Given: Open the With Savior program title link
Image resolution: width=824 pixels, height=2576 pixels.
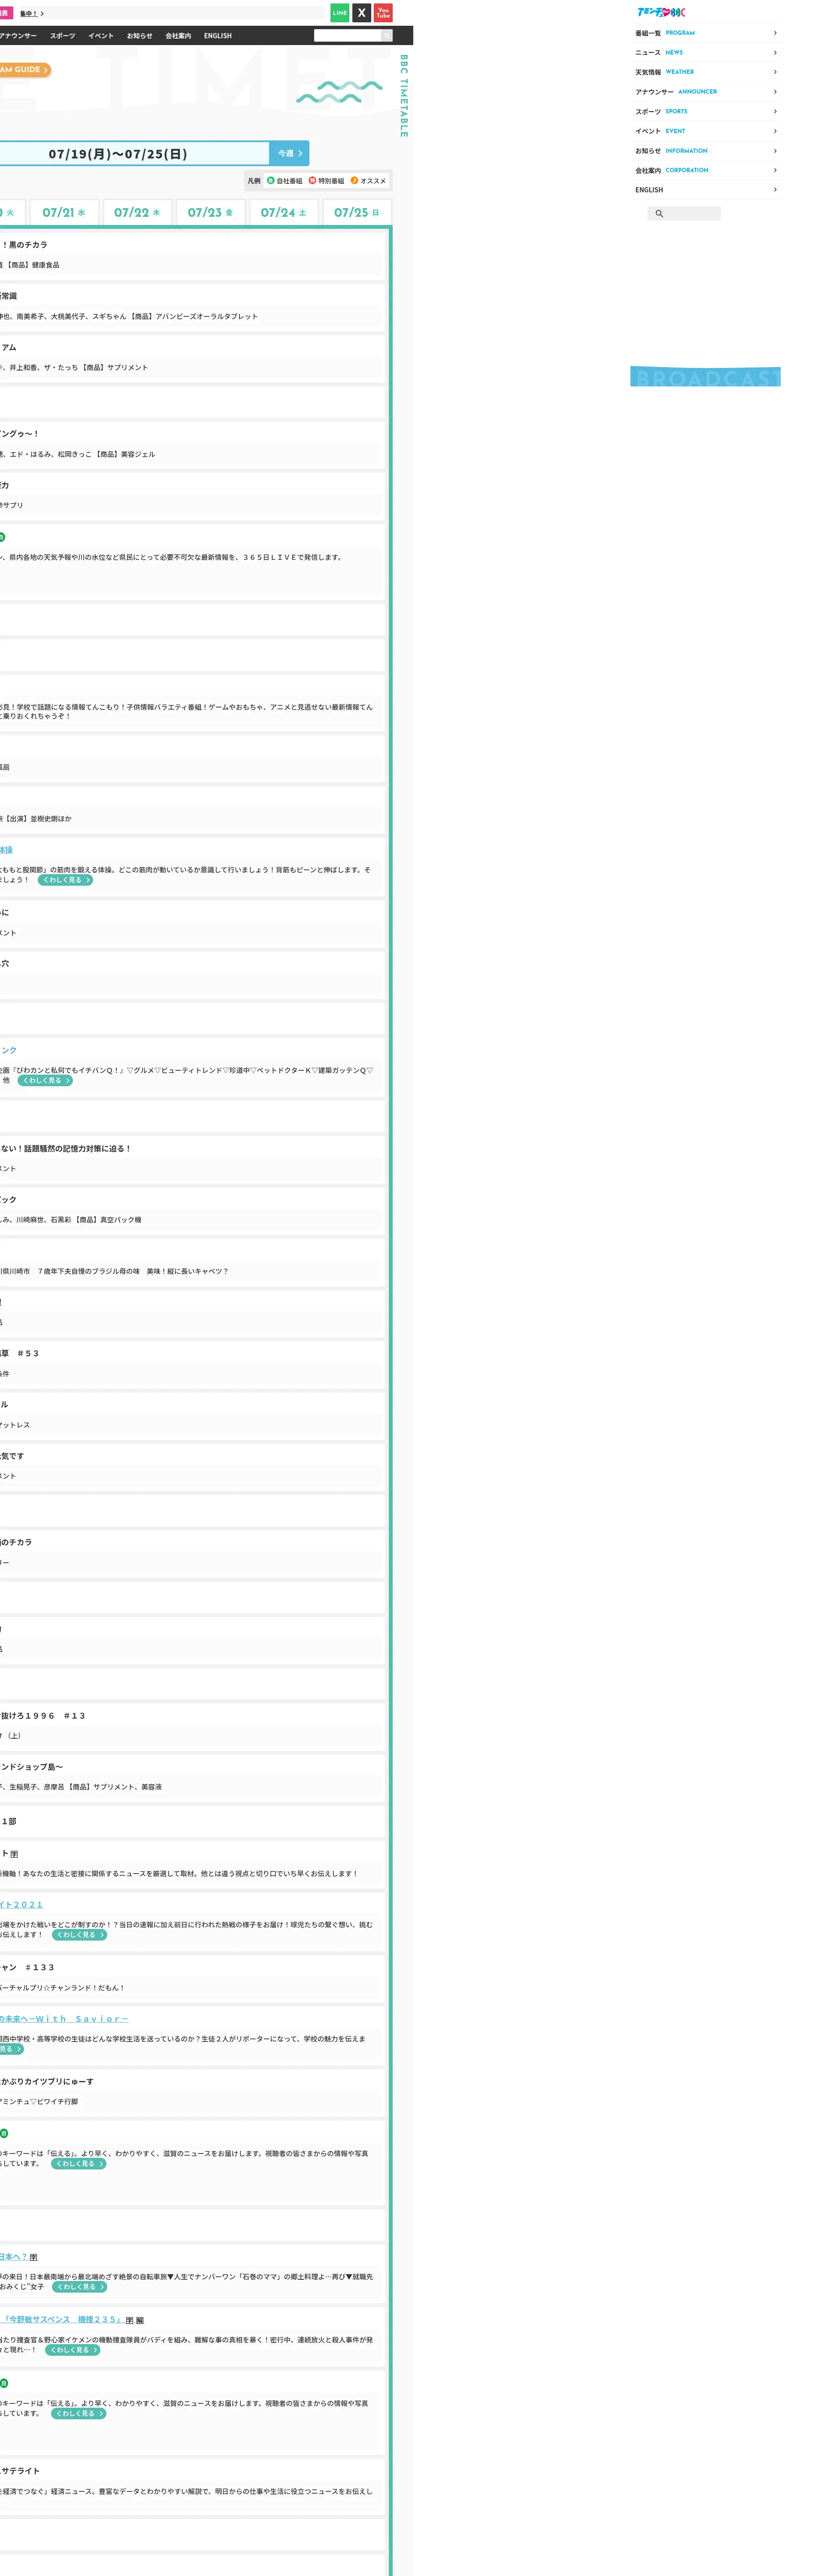Looking at the screenshot, I should (64, 2019).
